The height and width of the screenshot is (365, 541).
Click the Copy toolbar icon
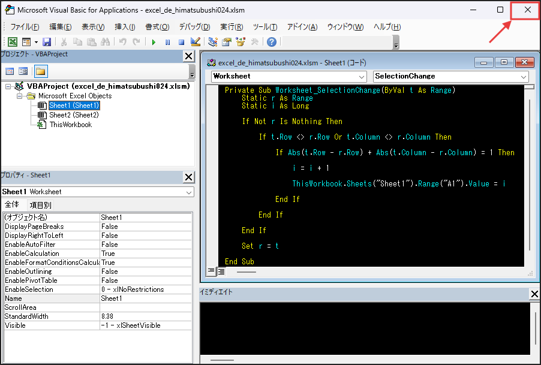click(77, 42)
